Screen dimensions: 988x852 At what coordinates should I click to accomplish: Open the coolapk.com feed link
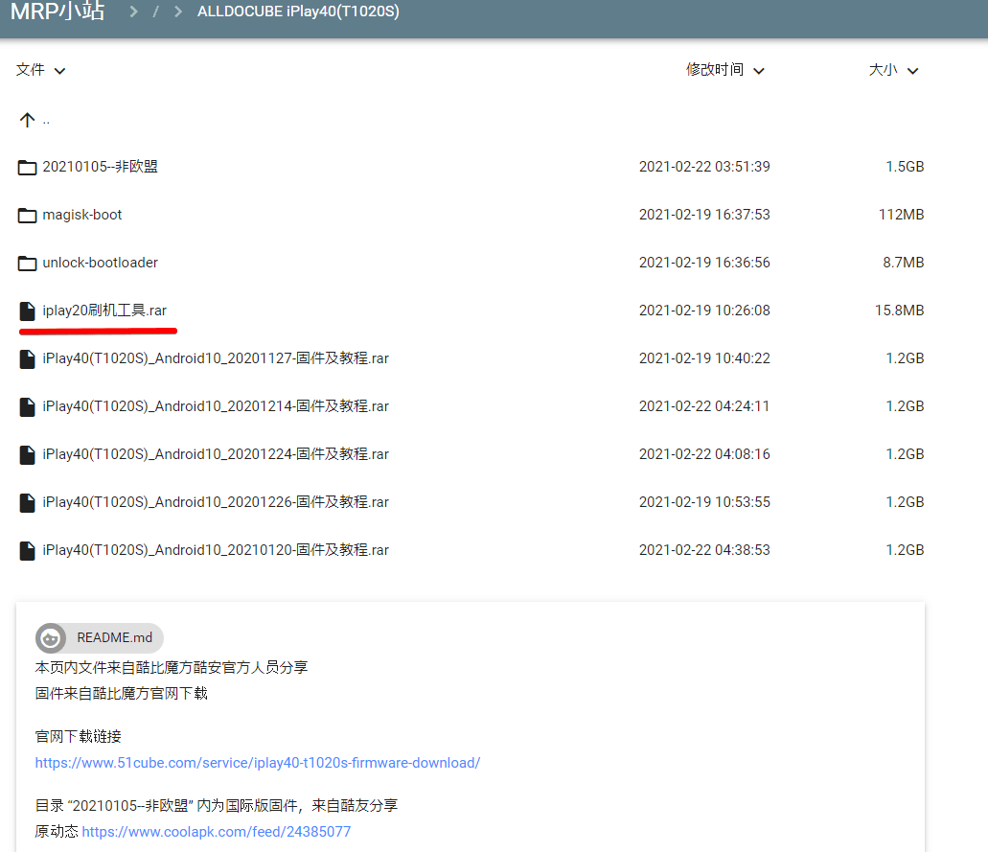[x=216, y=832]
